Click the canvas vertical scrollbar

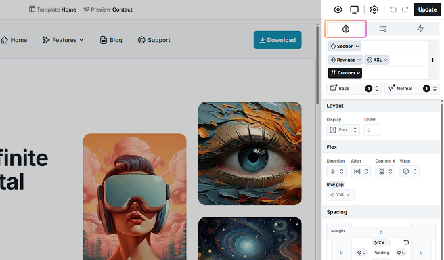pos(317,65)
